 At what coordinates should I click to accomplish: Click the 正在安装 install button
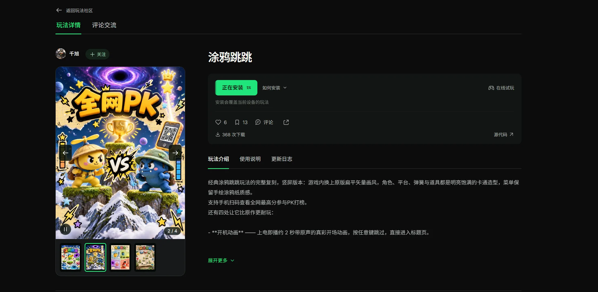(x=236, y=88)
